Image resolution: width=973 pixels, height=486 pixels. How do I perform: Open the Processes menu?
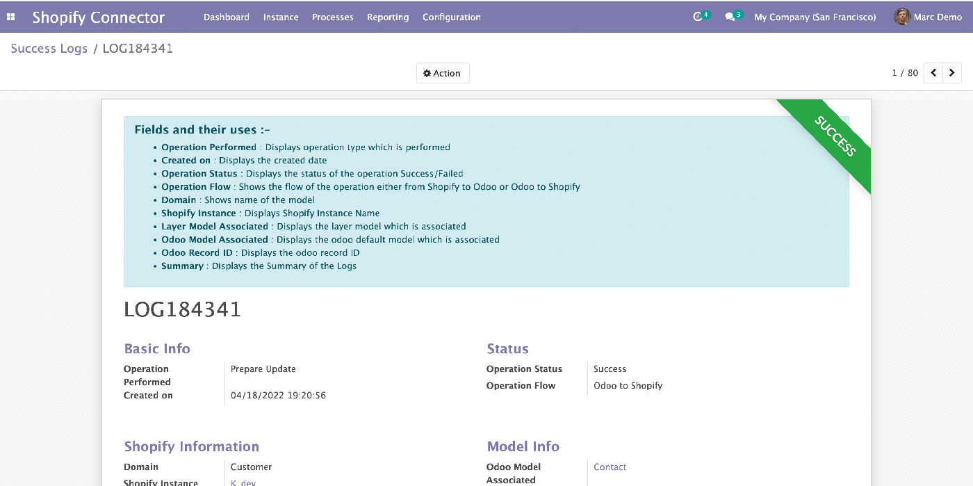(x=333, y=17)
